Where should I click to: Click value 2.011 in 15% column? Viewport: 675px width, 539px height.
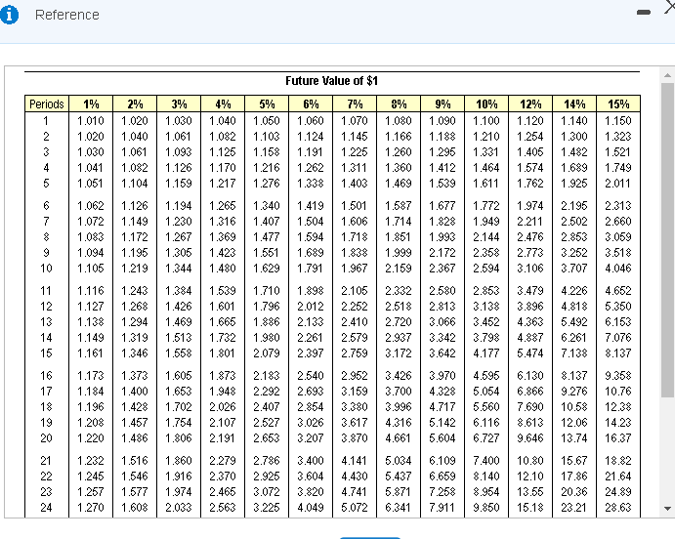pyautogui.click(x=617, y=184)
